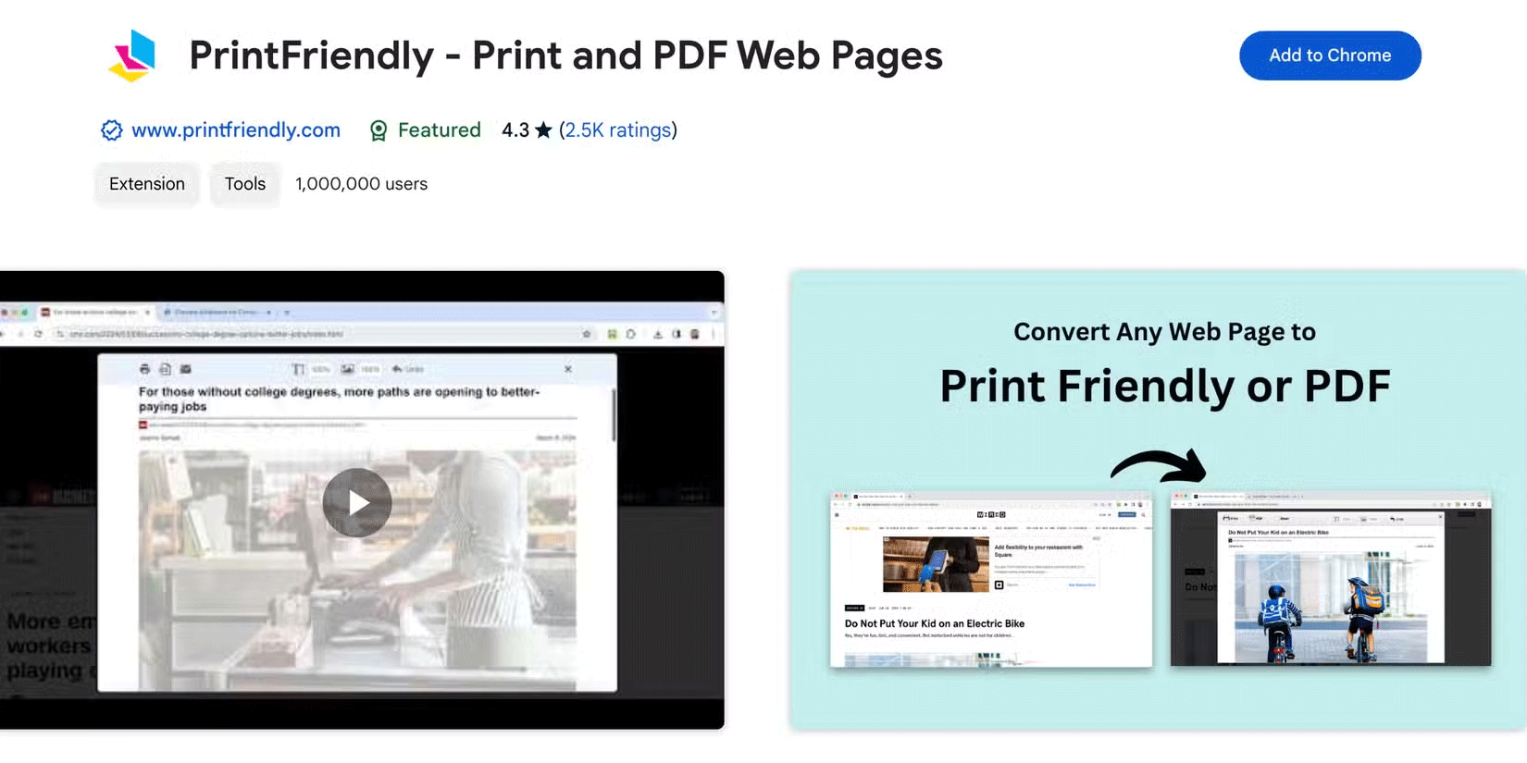The width and height of the screenshot is (1527, 763).
Task: Click the Add to Chrome button
Action: tap(1330, 55)
